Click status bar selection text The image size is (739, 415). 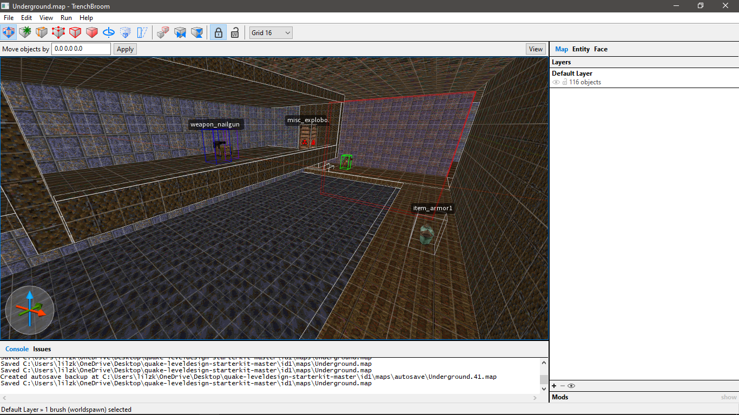66,410
